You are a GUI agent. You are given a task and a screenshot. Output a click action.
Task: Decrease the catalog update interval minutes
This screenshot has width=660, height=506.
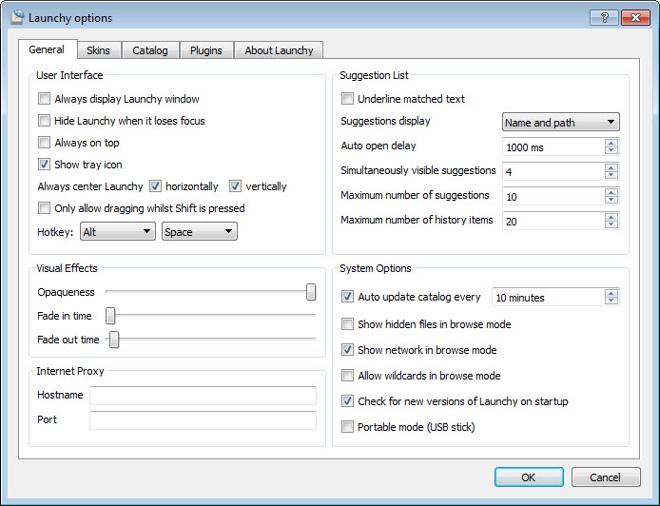[611, 301]
